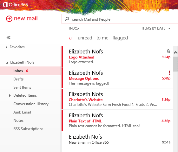Expand the Favorites folder group
This screenshot has width=178, height=152.
coord(6,47)
